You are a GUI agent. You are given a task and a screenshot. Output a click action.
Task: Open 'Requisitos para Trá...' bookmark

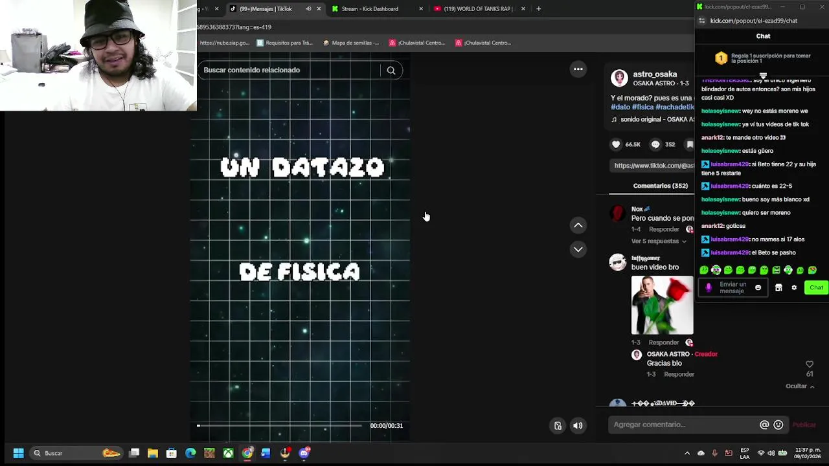click(x=285, y=43)
